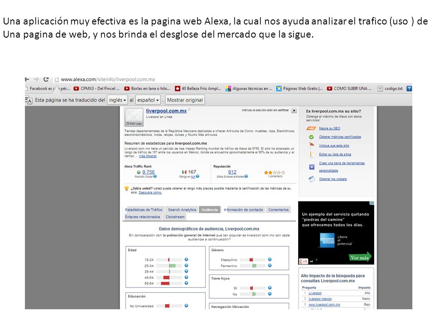The image size is (435, 326).
Task: Click the translate icon in translation bar
Action: pyautogui.click(x=29, y=100)
